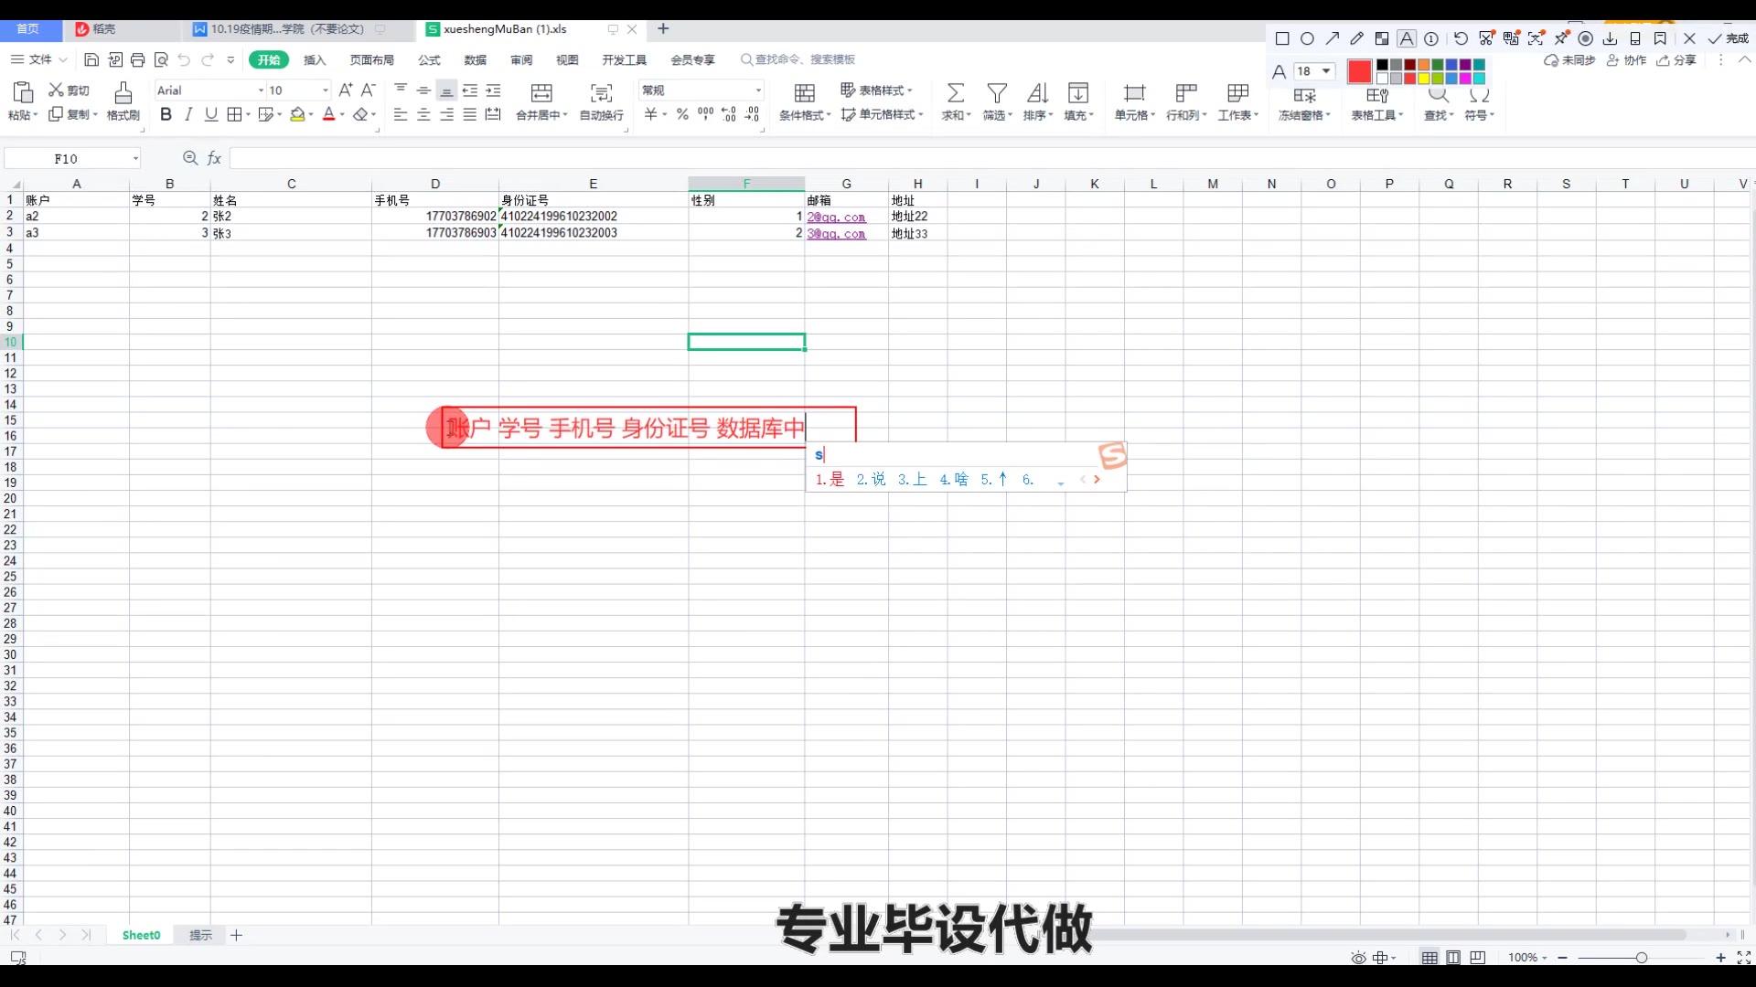Click the horizontal scrollbar at bottom
1756x987 pixels.
pyautogui.click(x=1390, y=935)
